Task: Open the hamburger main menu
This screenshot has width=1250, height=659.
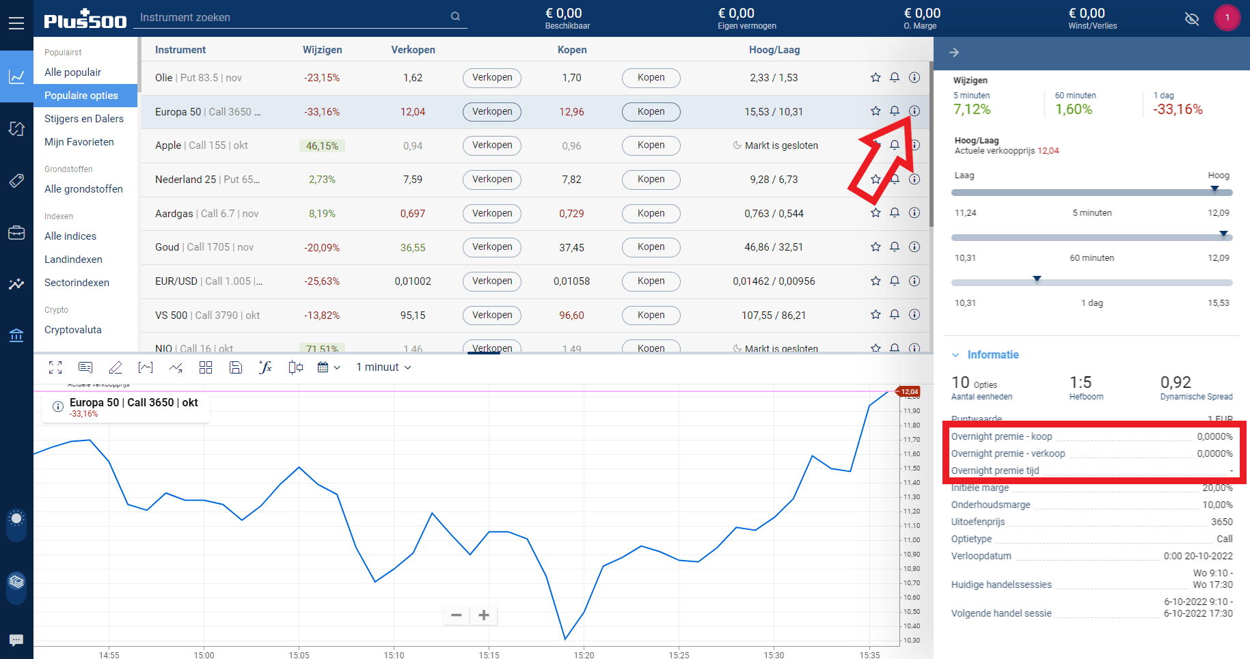Action: [x=16, y=23]
